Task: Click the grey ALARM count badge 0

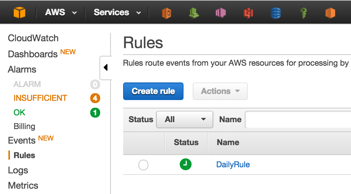Action: point(95,84)
